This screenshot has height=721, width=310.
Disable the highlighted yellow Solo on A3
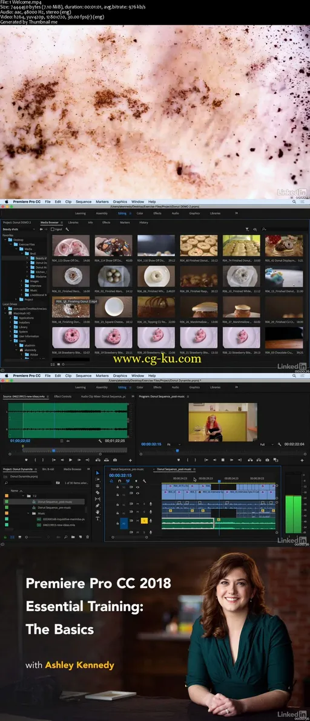[x=144, y=521]
